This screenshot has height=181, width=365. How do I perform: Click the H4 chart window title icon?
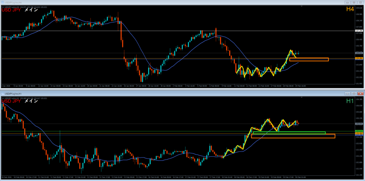[x=2, y=2]
